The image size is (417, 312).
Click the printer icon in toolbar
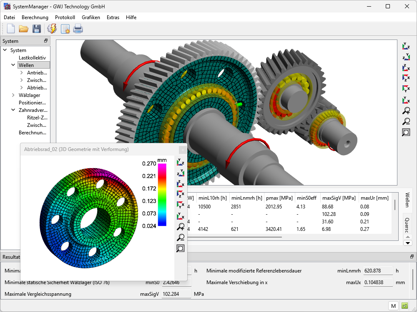78,29
